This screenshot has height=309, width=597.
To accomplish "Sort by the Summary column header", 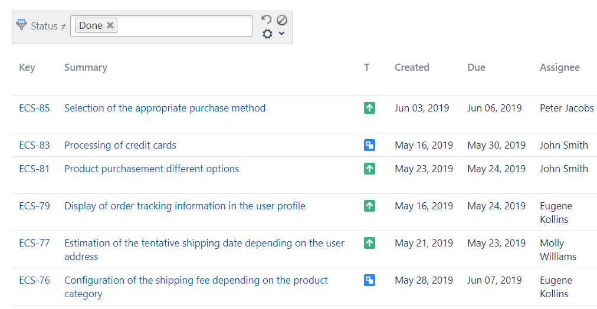I will point(86,67).
